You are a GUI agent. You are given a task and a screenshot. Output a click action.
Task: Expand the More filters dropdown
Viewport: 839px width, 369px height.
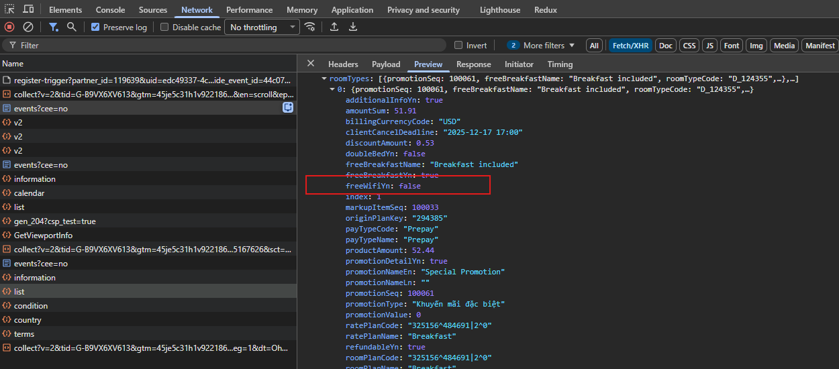pos(542,46)
